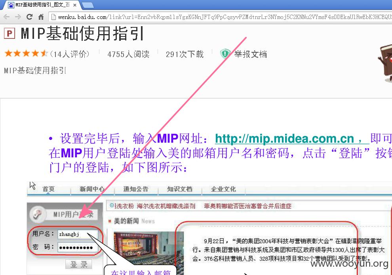Click the browser forward arrow
This screenshot has width=392, height=275.
click(18, 17)
